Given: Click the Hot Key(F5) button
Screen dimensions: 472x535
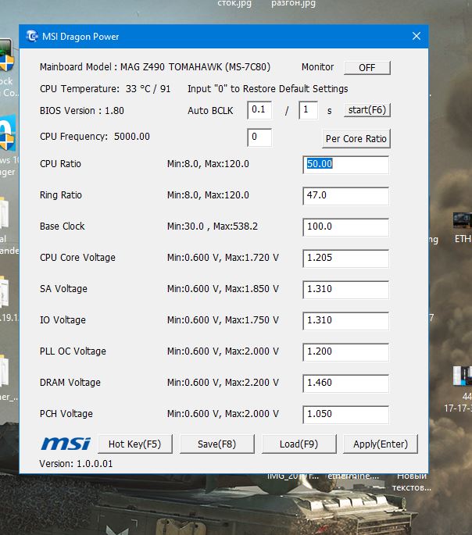Looking at the screenshot, I should click(135, 444).
